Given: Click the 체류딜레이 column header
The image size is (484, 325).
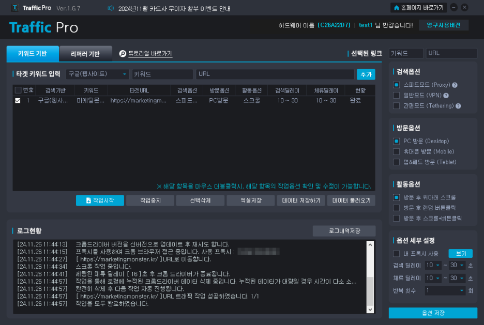Looking at the screenshot, I should 326,90.
